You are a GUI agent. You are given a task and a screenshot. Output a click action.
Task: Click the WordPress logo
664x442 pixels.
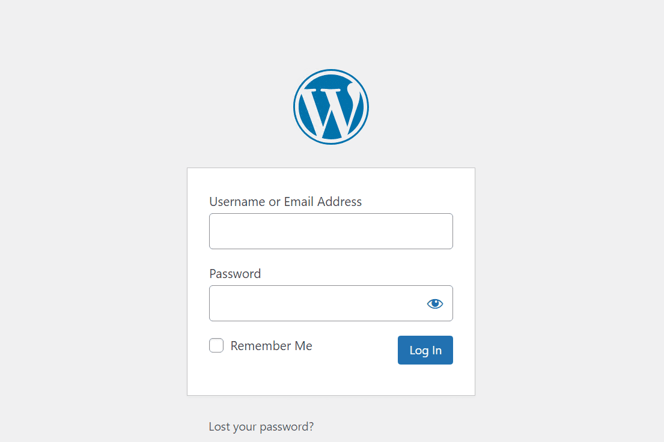coord(330,107)
